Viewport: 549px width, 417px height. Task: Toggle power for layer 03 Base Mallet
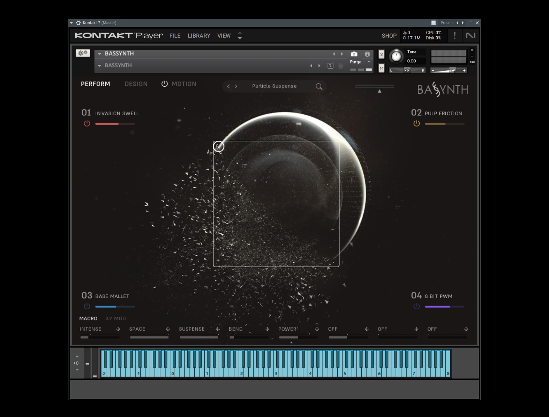tap(87, 306)
